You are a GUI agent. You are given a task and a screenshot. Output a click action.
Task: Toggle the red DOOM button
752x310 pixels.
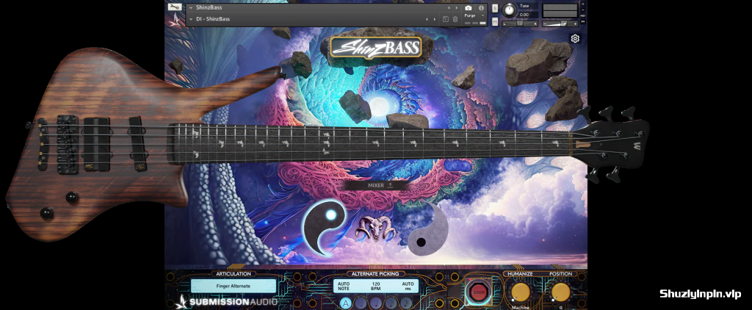point(478,292)
